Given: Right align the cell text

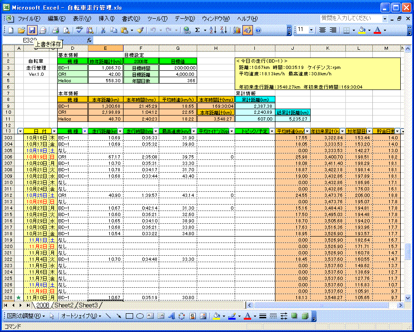Looking at the screenshot, I should click(x=333, y=30).
